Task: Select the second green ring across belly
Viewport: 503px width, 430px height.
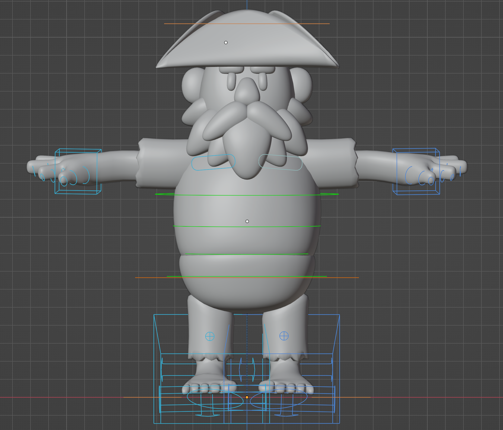Action: click(247, 226)
